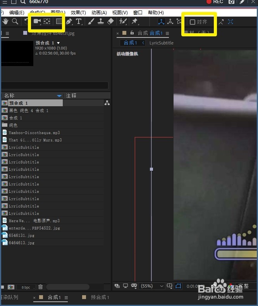Select the Eraser tool
This screenshot has width=258, height=306.
[x=110, y=21]
